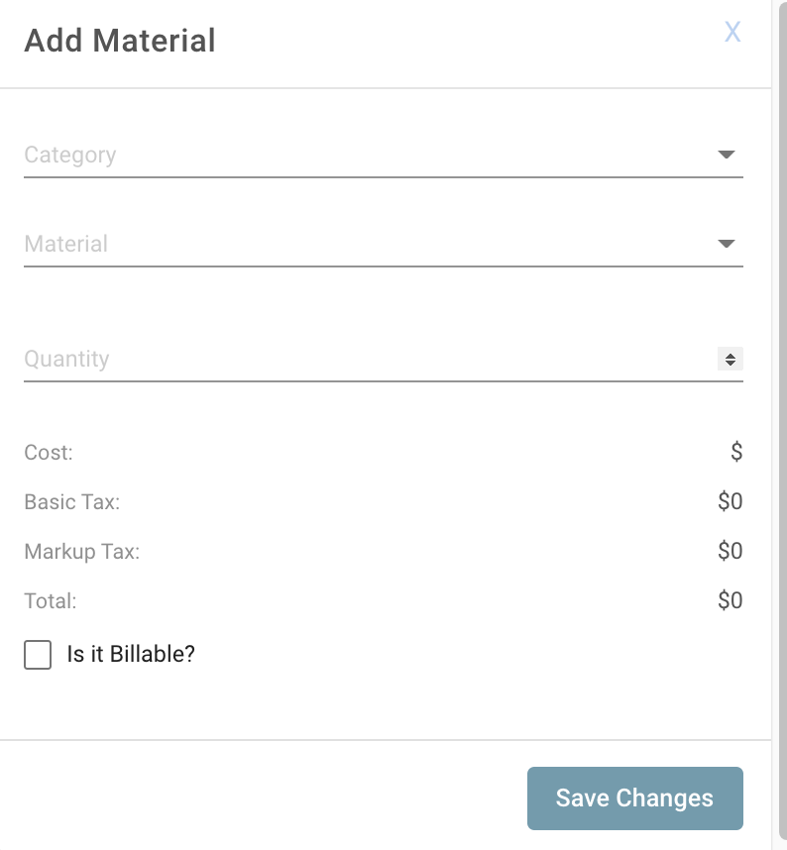The height and width of the screenshot is (850, 787).
Task: Click the Markup Tax label
Action: pyautogui.click(x=81, y=552)
